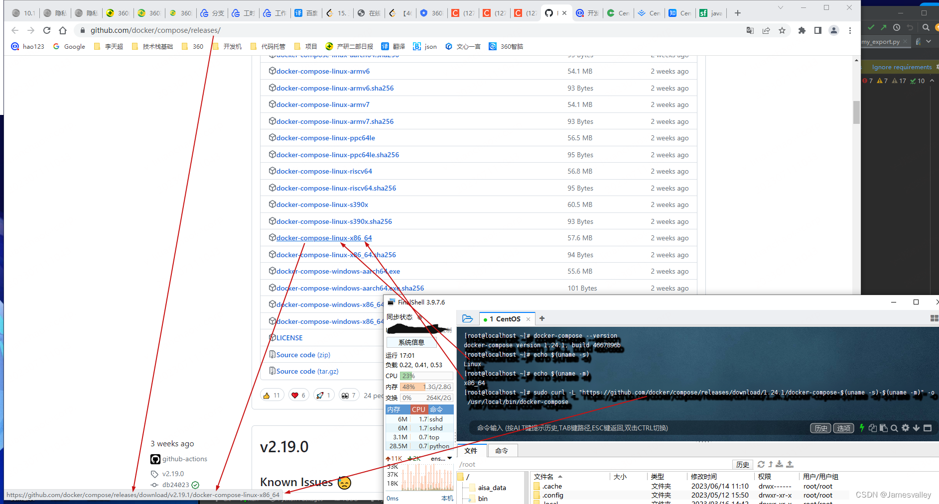Open the Chrome profile avatar
Image resolution: width=939 pixels, height=504 pixels.
(834, 30)
